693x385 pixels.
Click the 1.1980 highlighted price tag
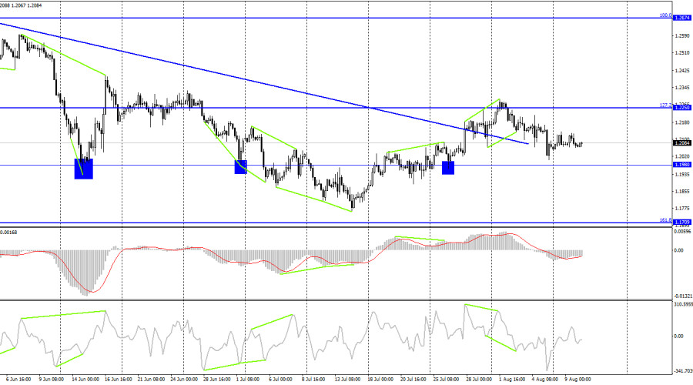682,165
